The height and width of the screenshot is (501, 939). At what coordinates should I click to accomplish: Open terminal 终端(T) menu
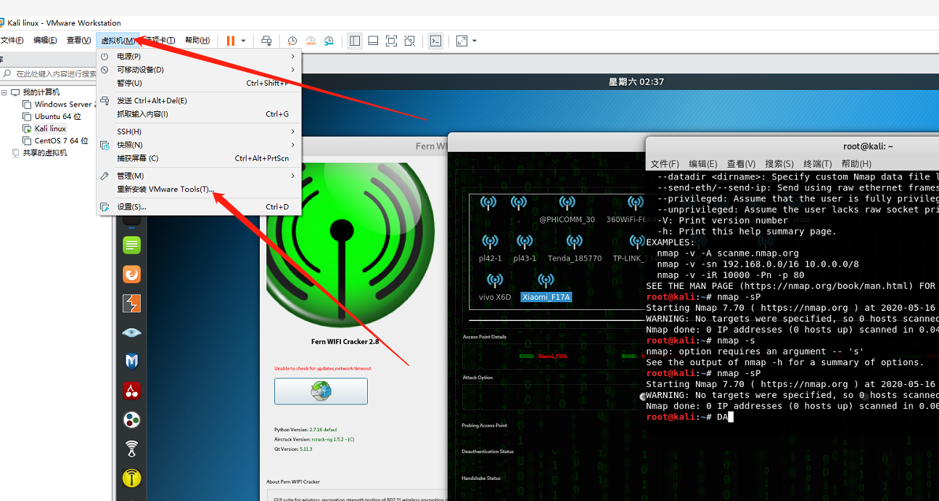click(818, 164)
